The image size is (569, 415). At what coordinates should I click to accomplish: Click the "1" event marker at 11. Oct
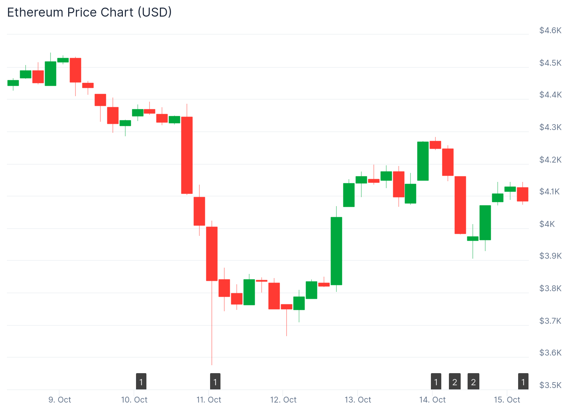[x=215, y=382]
